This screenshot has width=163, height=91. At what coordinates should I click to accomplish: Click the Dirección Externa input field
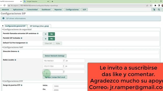click(x=101, y=52)
